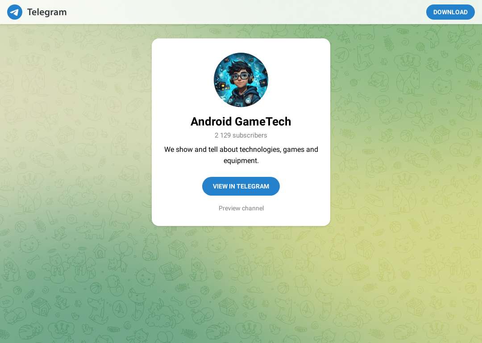The image size is (482, 343).
Task: Open the Android GameTech channel avatar
Action: 241,79
